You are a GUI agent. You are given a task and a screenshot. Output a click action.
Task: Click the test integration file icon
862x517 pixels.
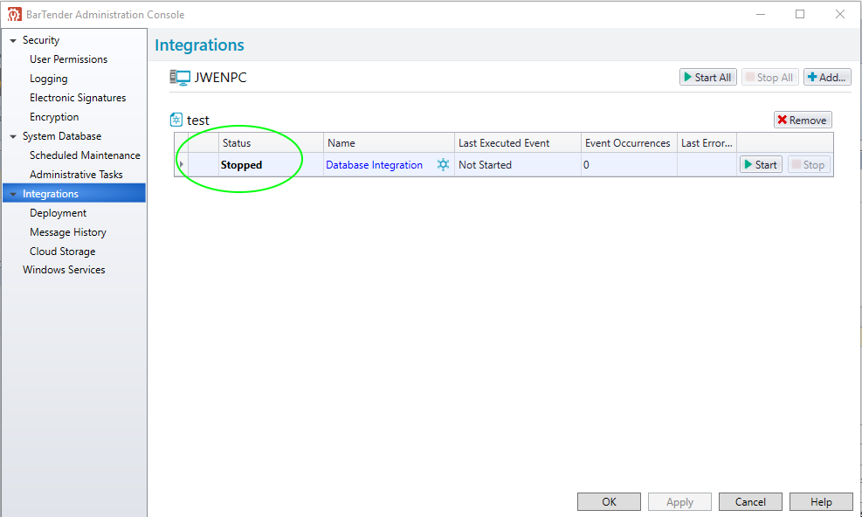176,120
